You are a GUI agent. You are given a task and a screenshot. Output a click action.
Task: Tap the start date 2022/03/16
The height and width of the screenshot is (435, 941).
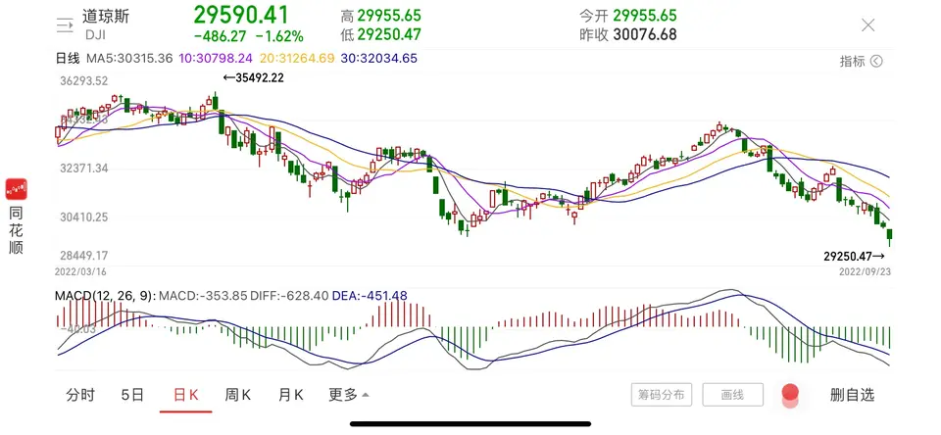tap(80, 271)
